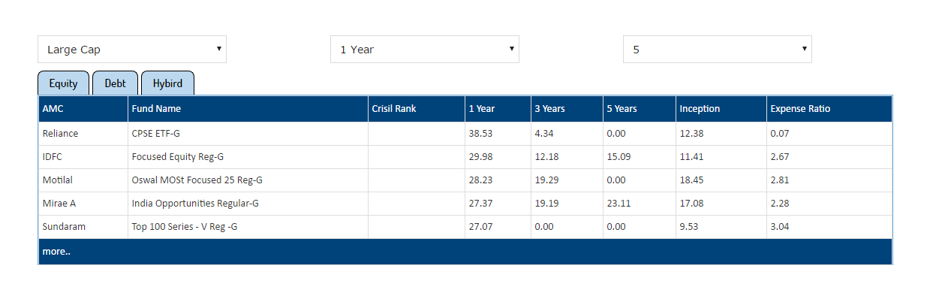Click the 5 Years column header
Image resolution: width=930 pixels, height=305 pixels.
pos(622,109)
